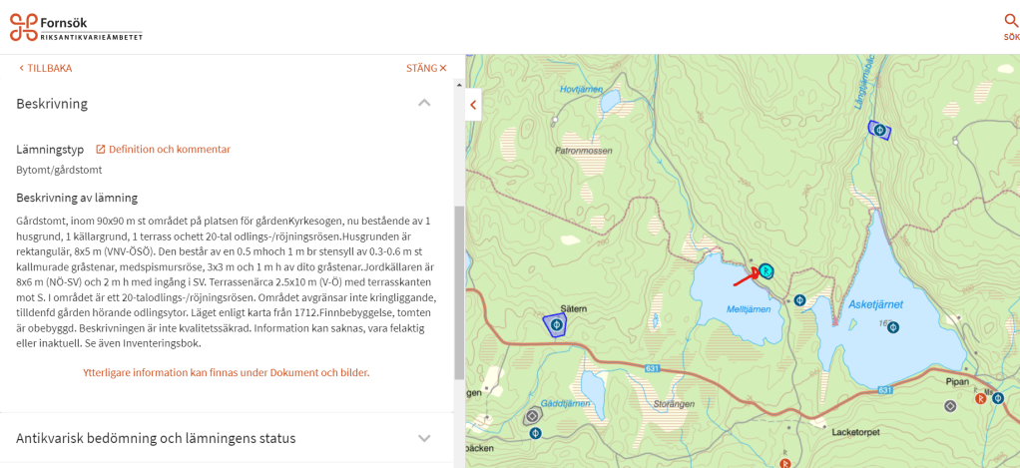Click the Beskrivning section heading
This screenshot has height=468, width=1020.
[x=52, y=103]
